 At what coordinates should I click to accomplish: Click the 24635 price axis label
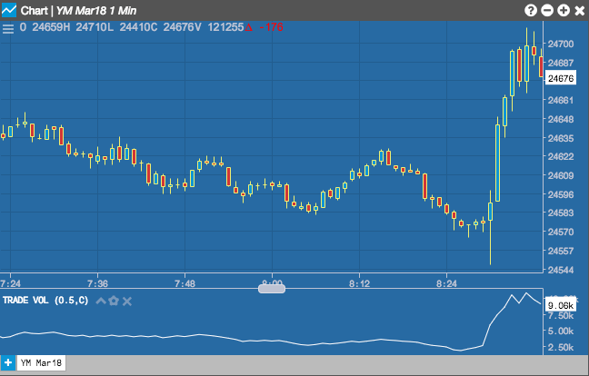(561, 138)
